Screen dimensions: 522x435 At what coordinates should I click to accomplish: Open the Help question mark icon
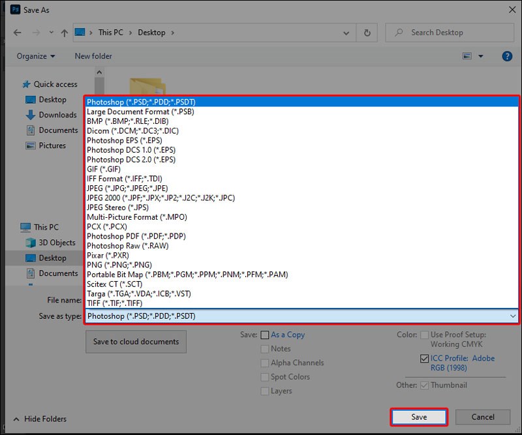click(x=507, y=56)
